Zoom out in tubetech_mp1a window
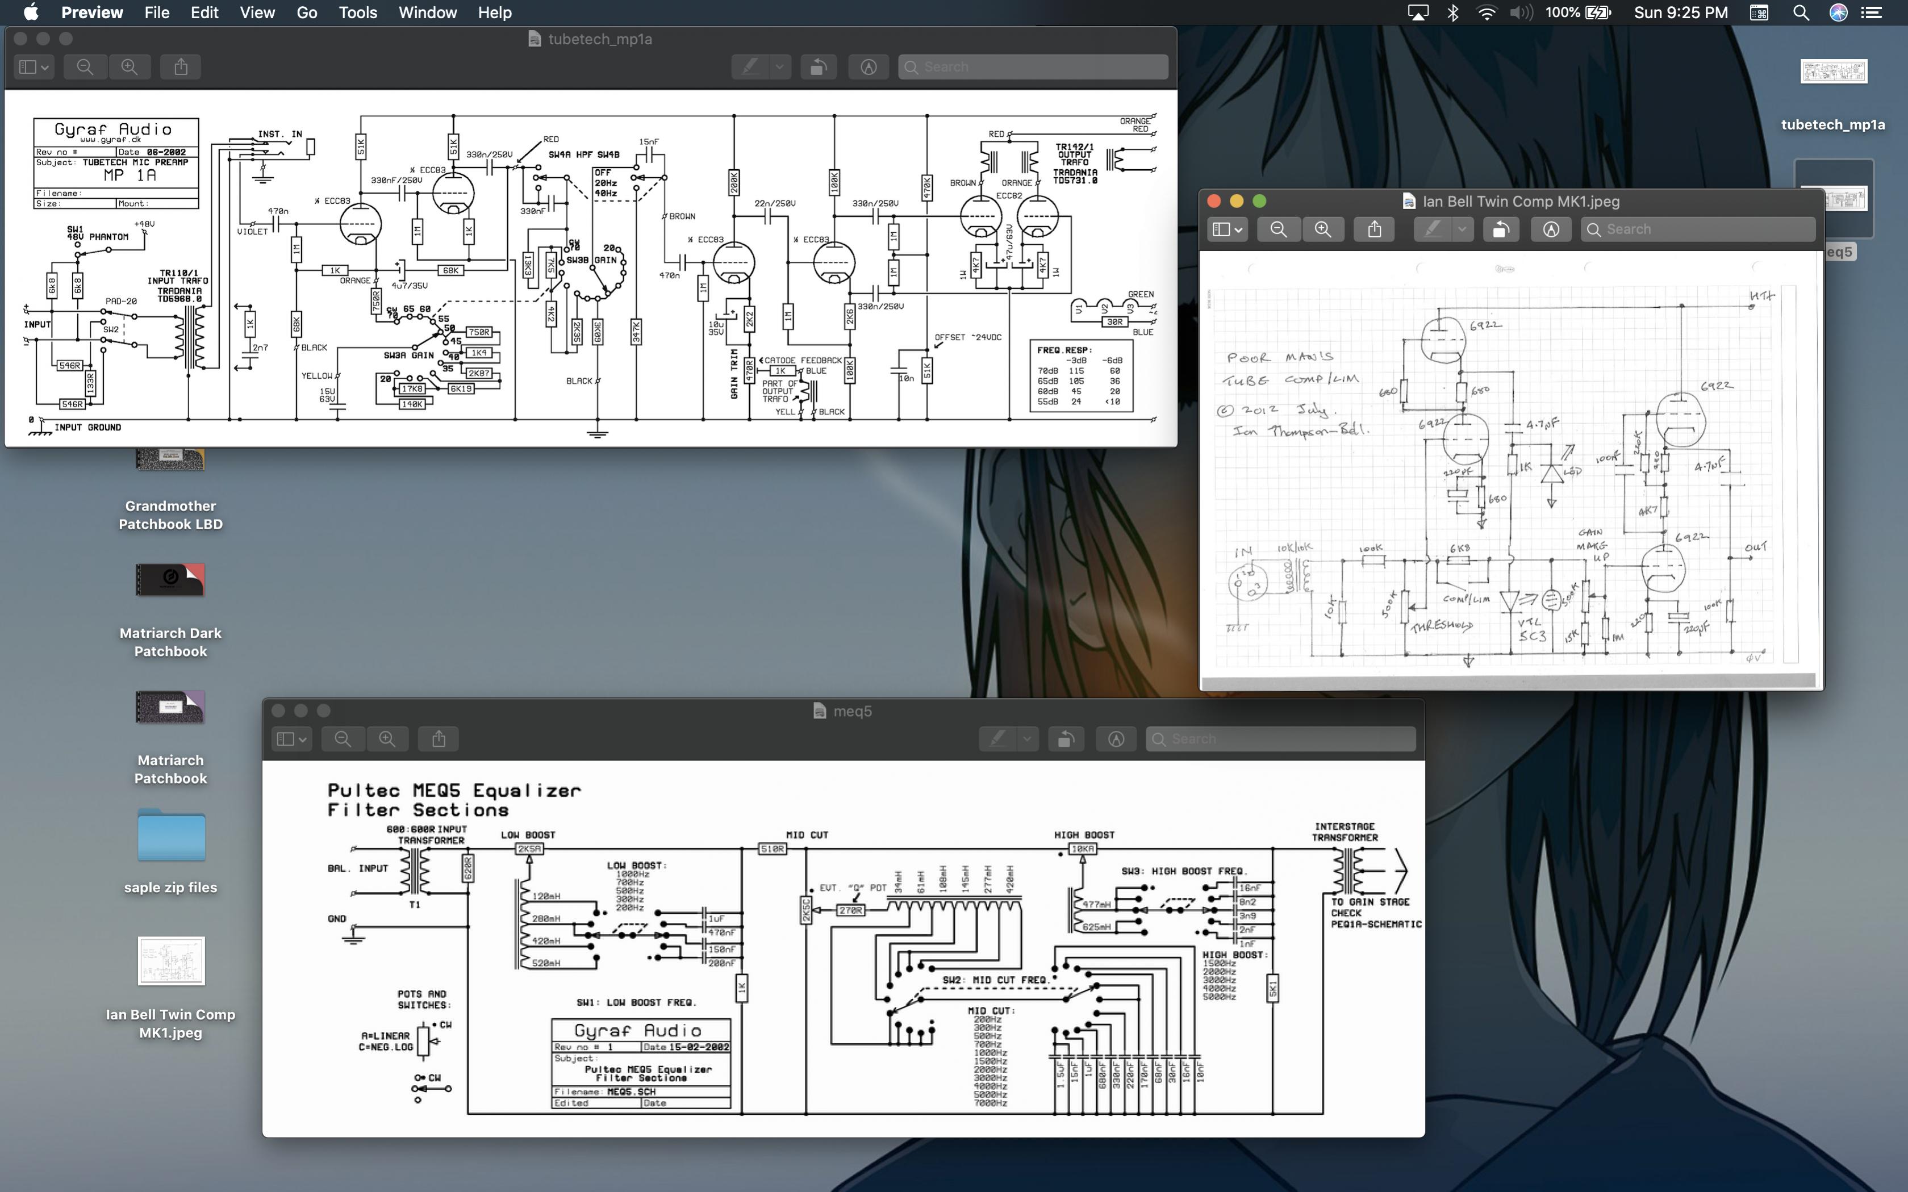 click(85, 67)
